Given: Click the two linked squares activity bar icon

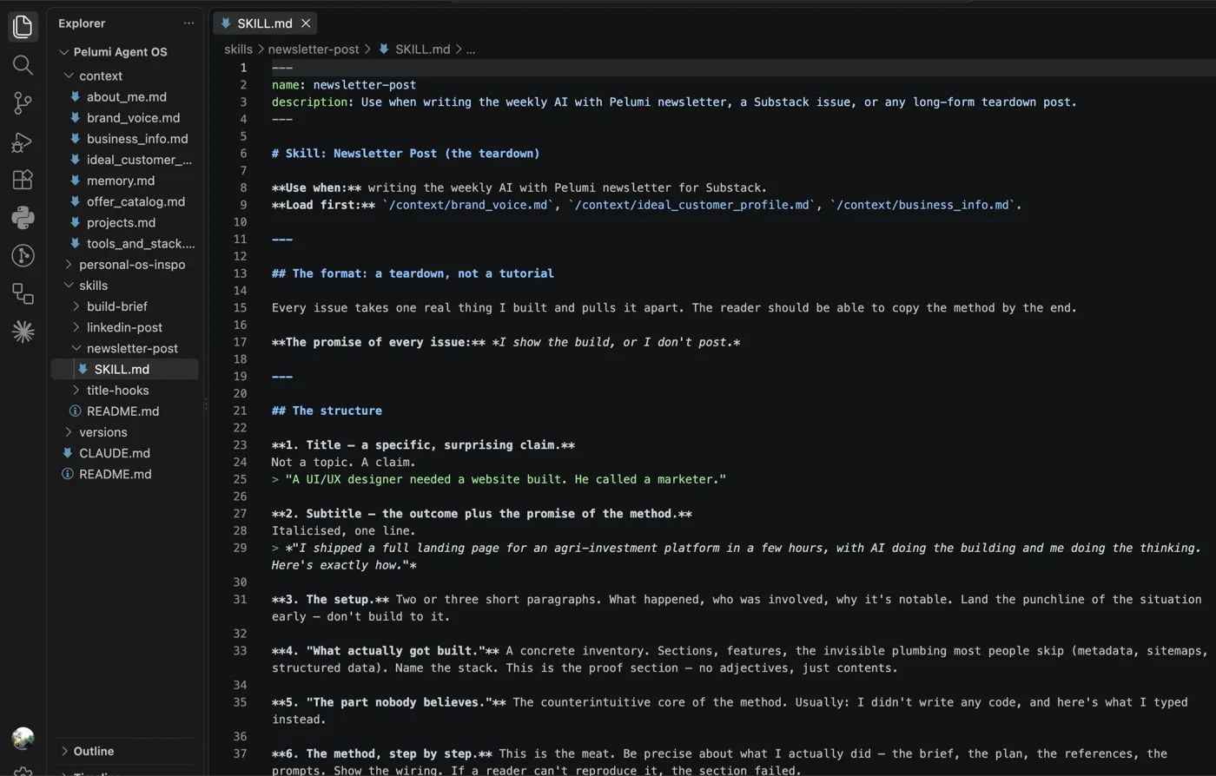Looking at the screenshot, I should point(23,293).
